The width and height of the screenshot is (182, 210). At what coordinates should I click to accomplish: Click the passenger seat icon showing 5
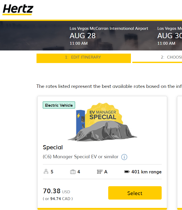46,172
